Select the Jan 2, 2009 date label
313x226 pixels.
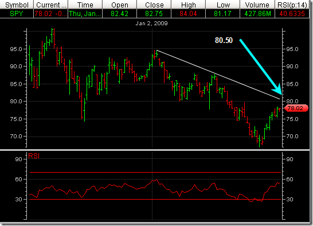(x=151, y=24)
